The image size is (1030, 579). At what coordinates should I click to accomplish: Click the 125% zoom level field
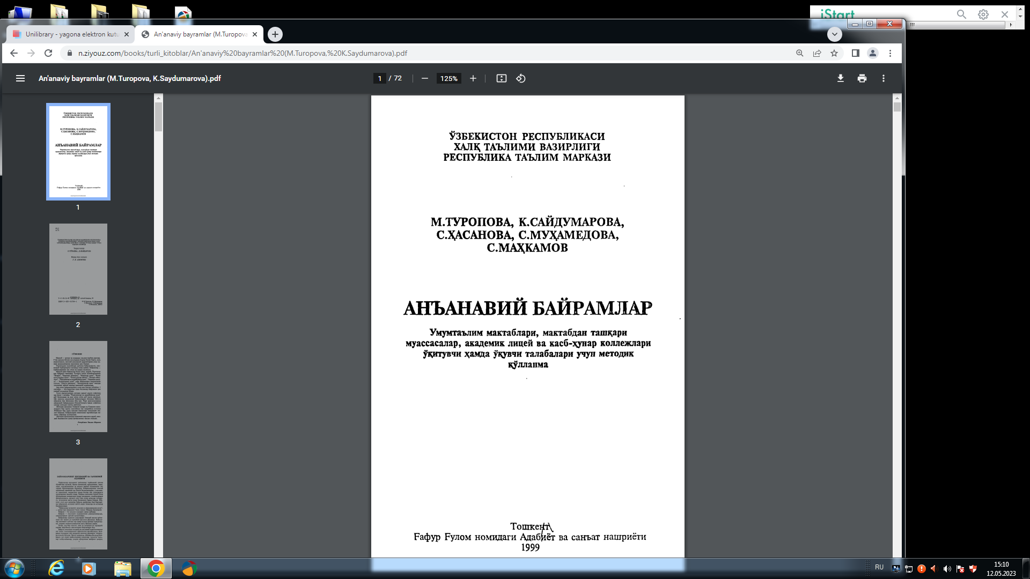tap(449, 78)
